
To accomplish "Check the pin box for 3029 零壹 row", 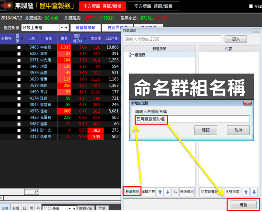I will (19, 79).
